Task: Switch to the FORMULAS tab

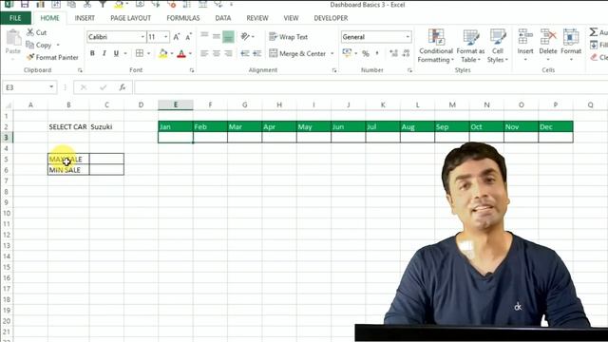Action: (x=183, y=18)
